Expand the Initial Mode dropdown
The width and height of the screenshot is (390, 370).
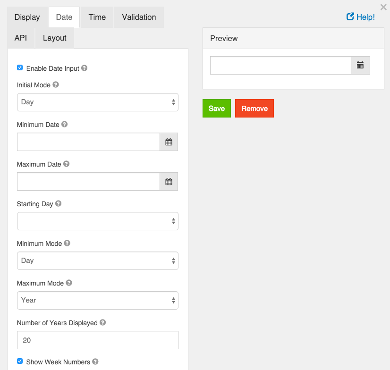(x=97, y=102)
